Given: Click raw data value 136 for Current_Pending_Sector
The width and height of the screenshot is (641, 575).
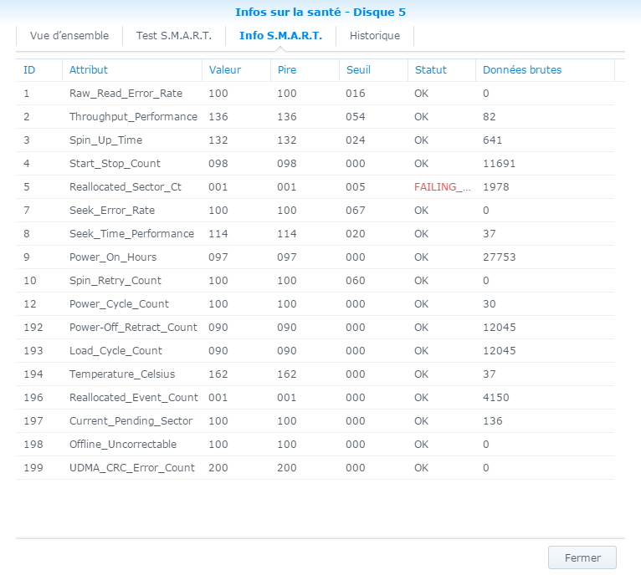Looking at the screenshot, I should 493,421.
